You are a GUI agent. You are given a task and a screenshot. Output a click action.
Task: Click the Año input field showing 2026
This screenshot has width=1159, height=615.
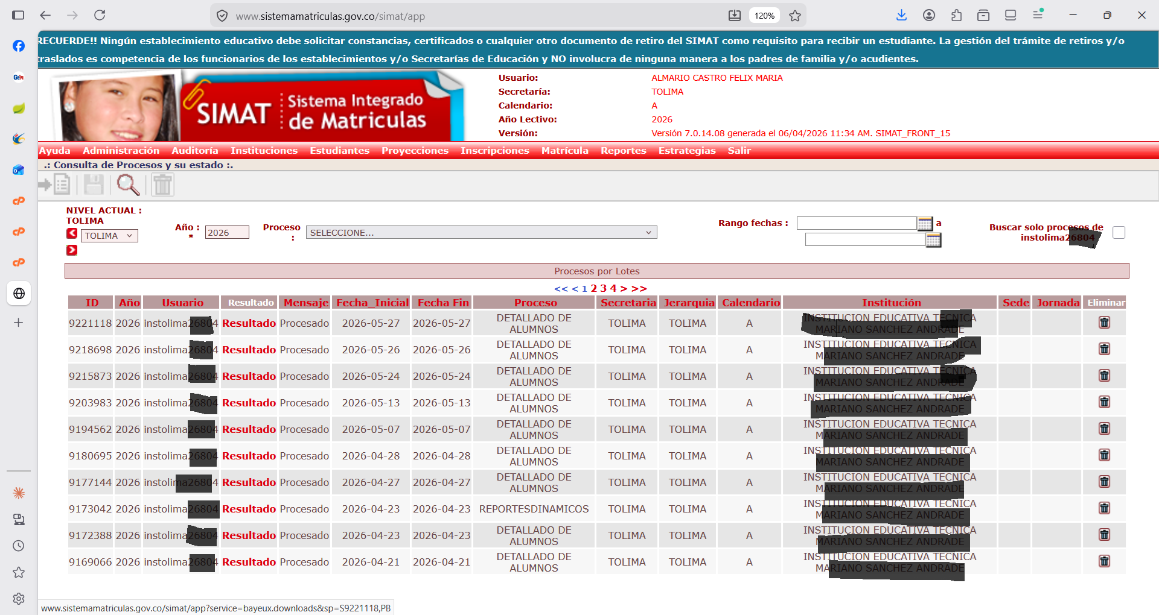pyautogui.click(x=227, y=233)
